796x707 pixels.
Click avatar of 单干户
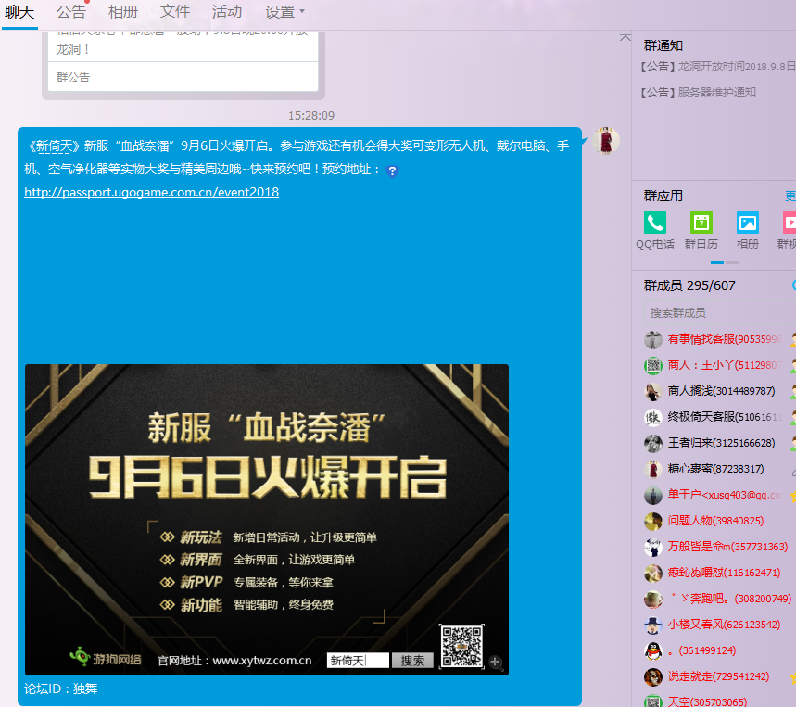tap(653, 496)
